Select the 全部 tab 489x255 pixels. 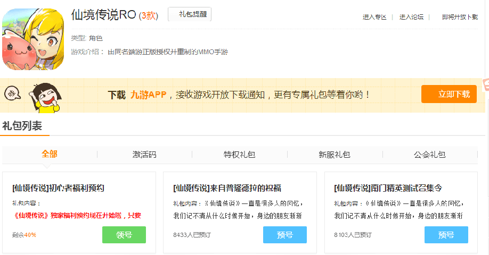pyautogui.click(x=50, y=154)
